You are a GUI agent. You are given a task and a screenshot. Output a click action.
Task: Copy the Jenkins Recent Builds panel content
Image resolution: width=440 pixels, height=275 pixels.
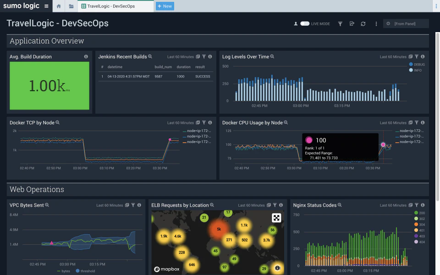pos(198,56)
